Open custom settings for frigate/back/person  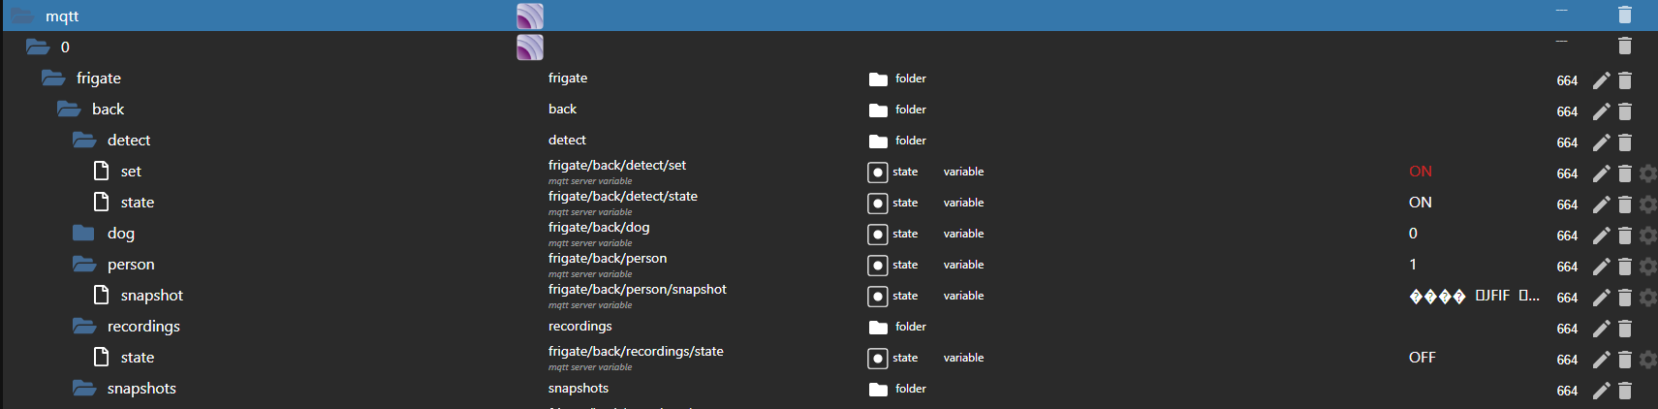coord(1647,267)
